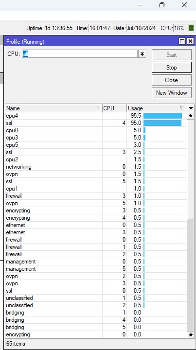Select the unclassified row on CPU 1
Viewport: 196px width, 350px height.
[x=95, y=298]
